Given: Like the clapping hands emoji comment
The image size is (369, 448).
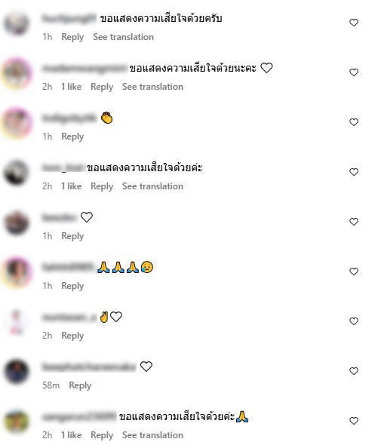Looking at the screenshot, I should tap(354, 122).
